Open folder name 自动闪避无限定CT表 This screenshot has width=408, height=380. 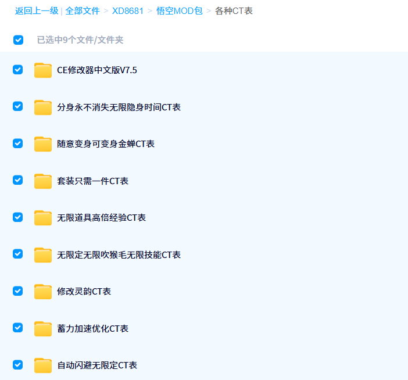97,365
